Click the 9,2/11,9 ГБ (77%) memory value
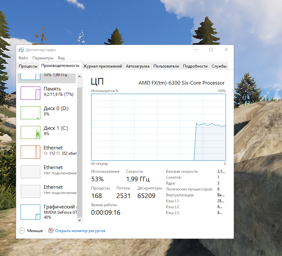282x256 pixels. [59, 94]
